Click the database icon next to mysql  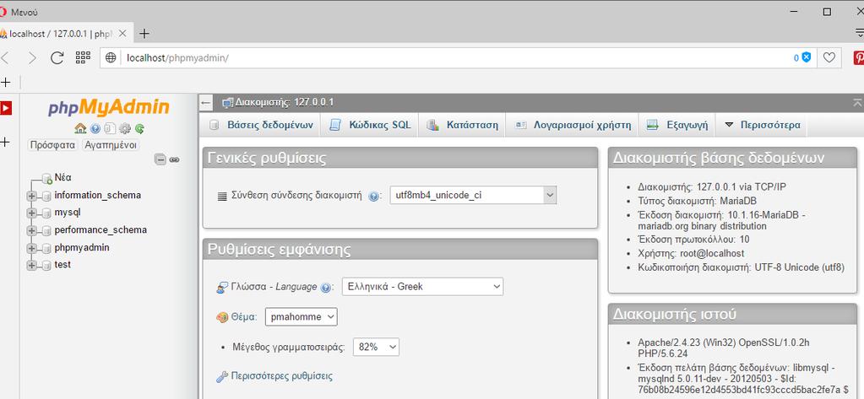[46, 213]
